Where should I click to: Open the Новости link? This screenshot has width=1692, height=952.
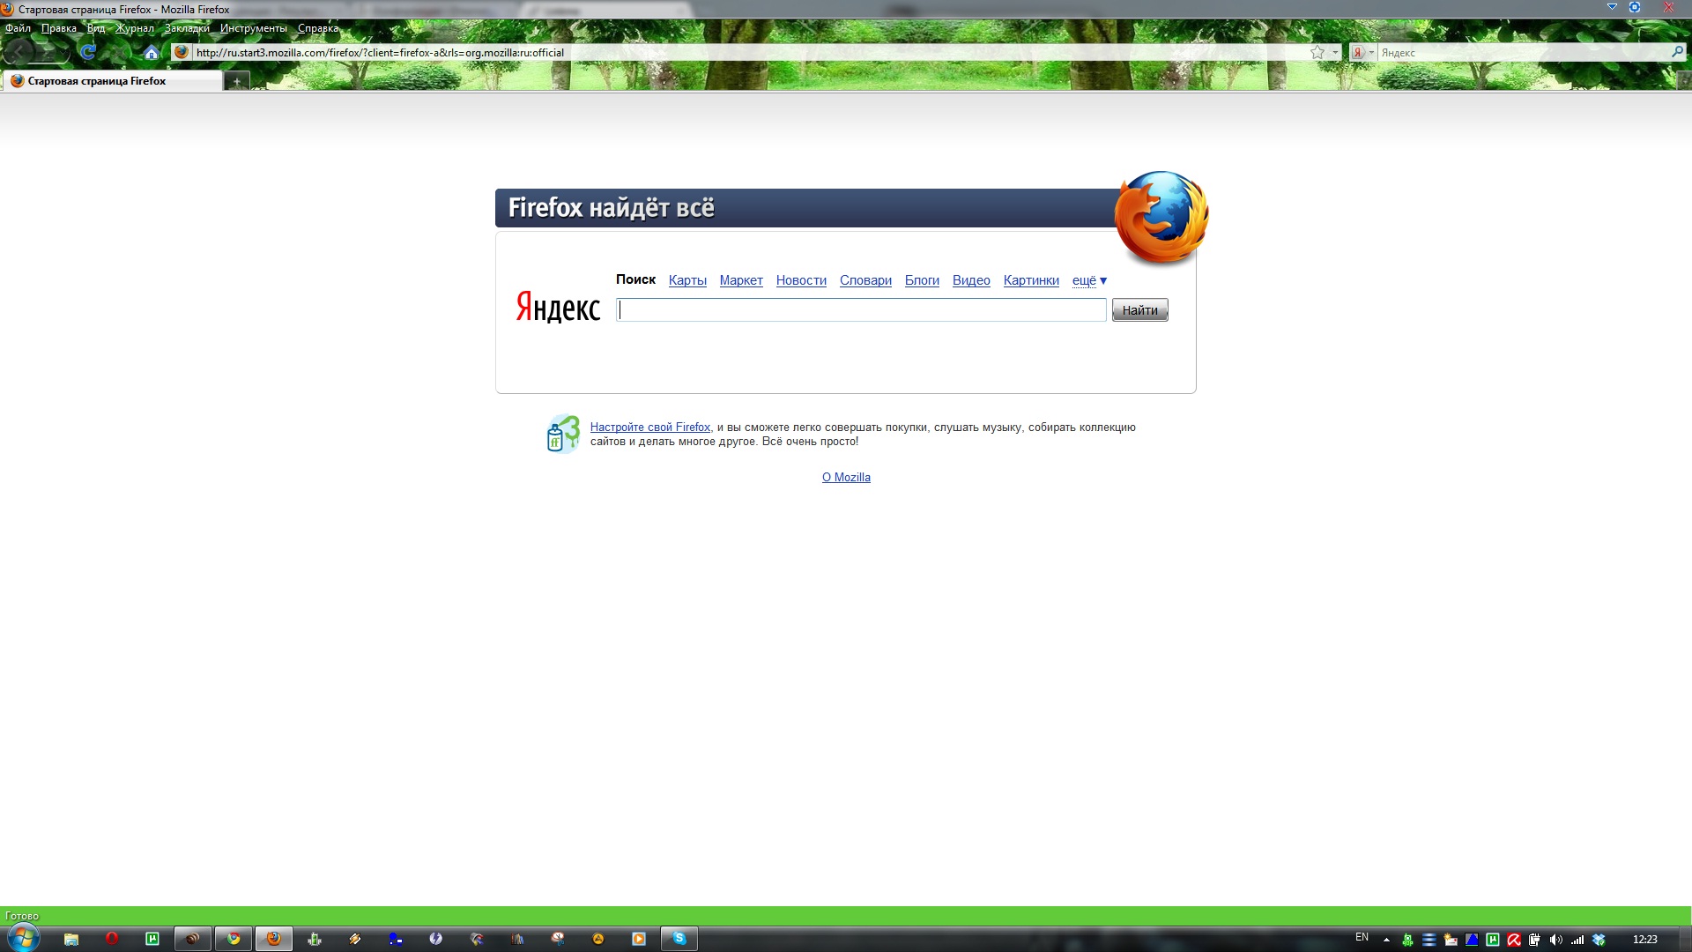click(x=801, y=280)
